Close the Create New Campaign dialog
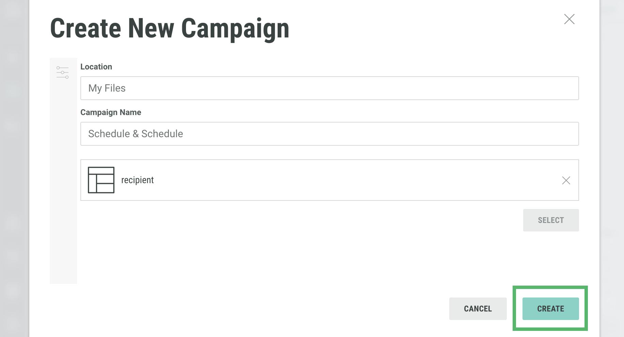624x337 pixels. [x=569, y=19]
